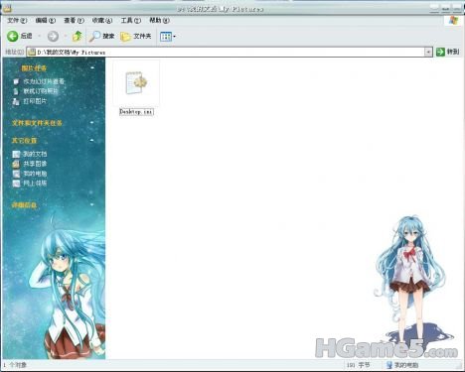The width and height of the screenshot is (465, 372).
Task: Click the green arrow icon on Go button
Action: tap(440, 52)
